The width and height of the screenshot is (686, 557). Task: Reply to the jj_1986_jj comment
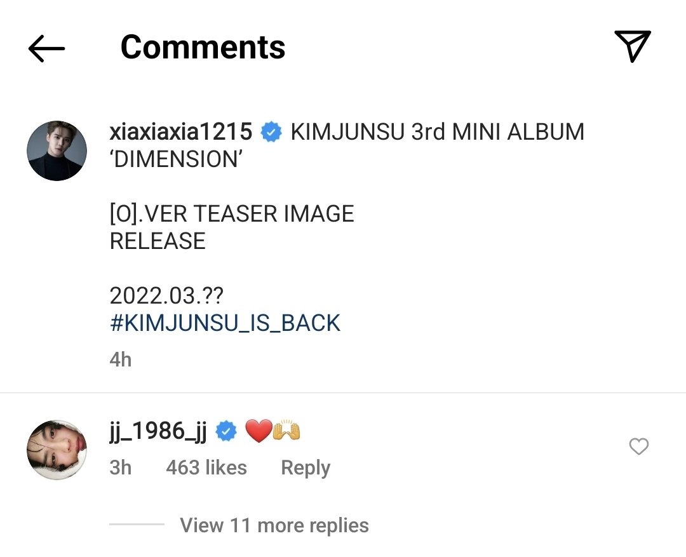(306, 467)
